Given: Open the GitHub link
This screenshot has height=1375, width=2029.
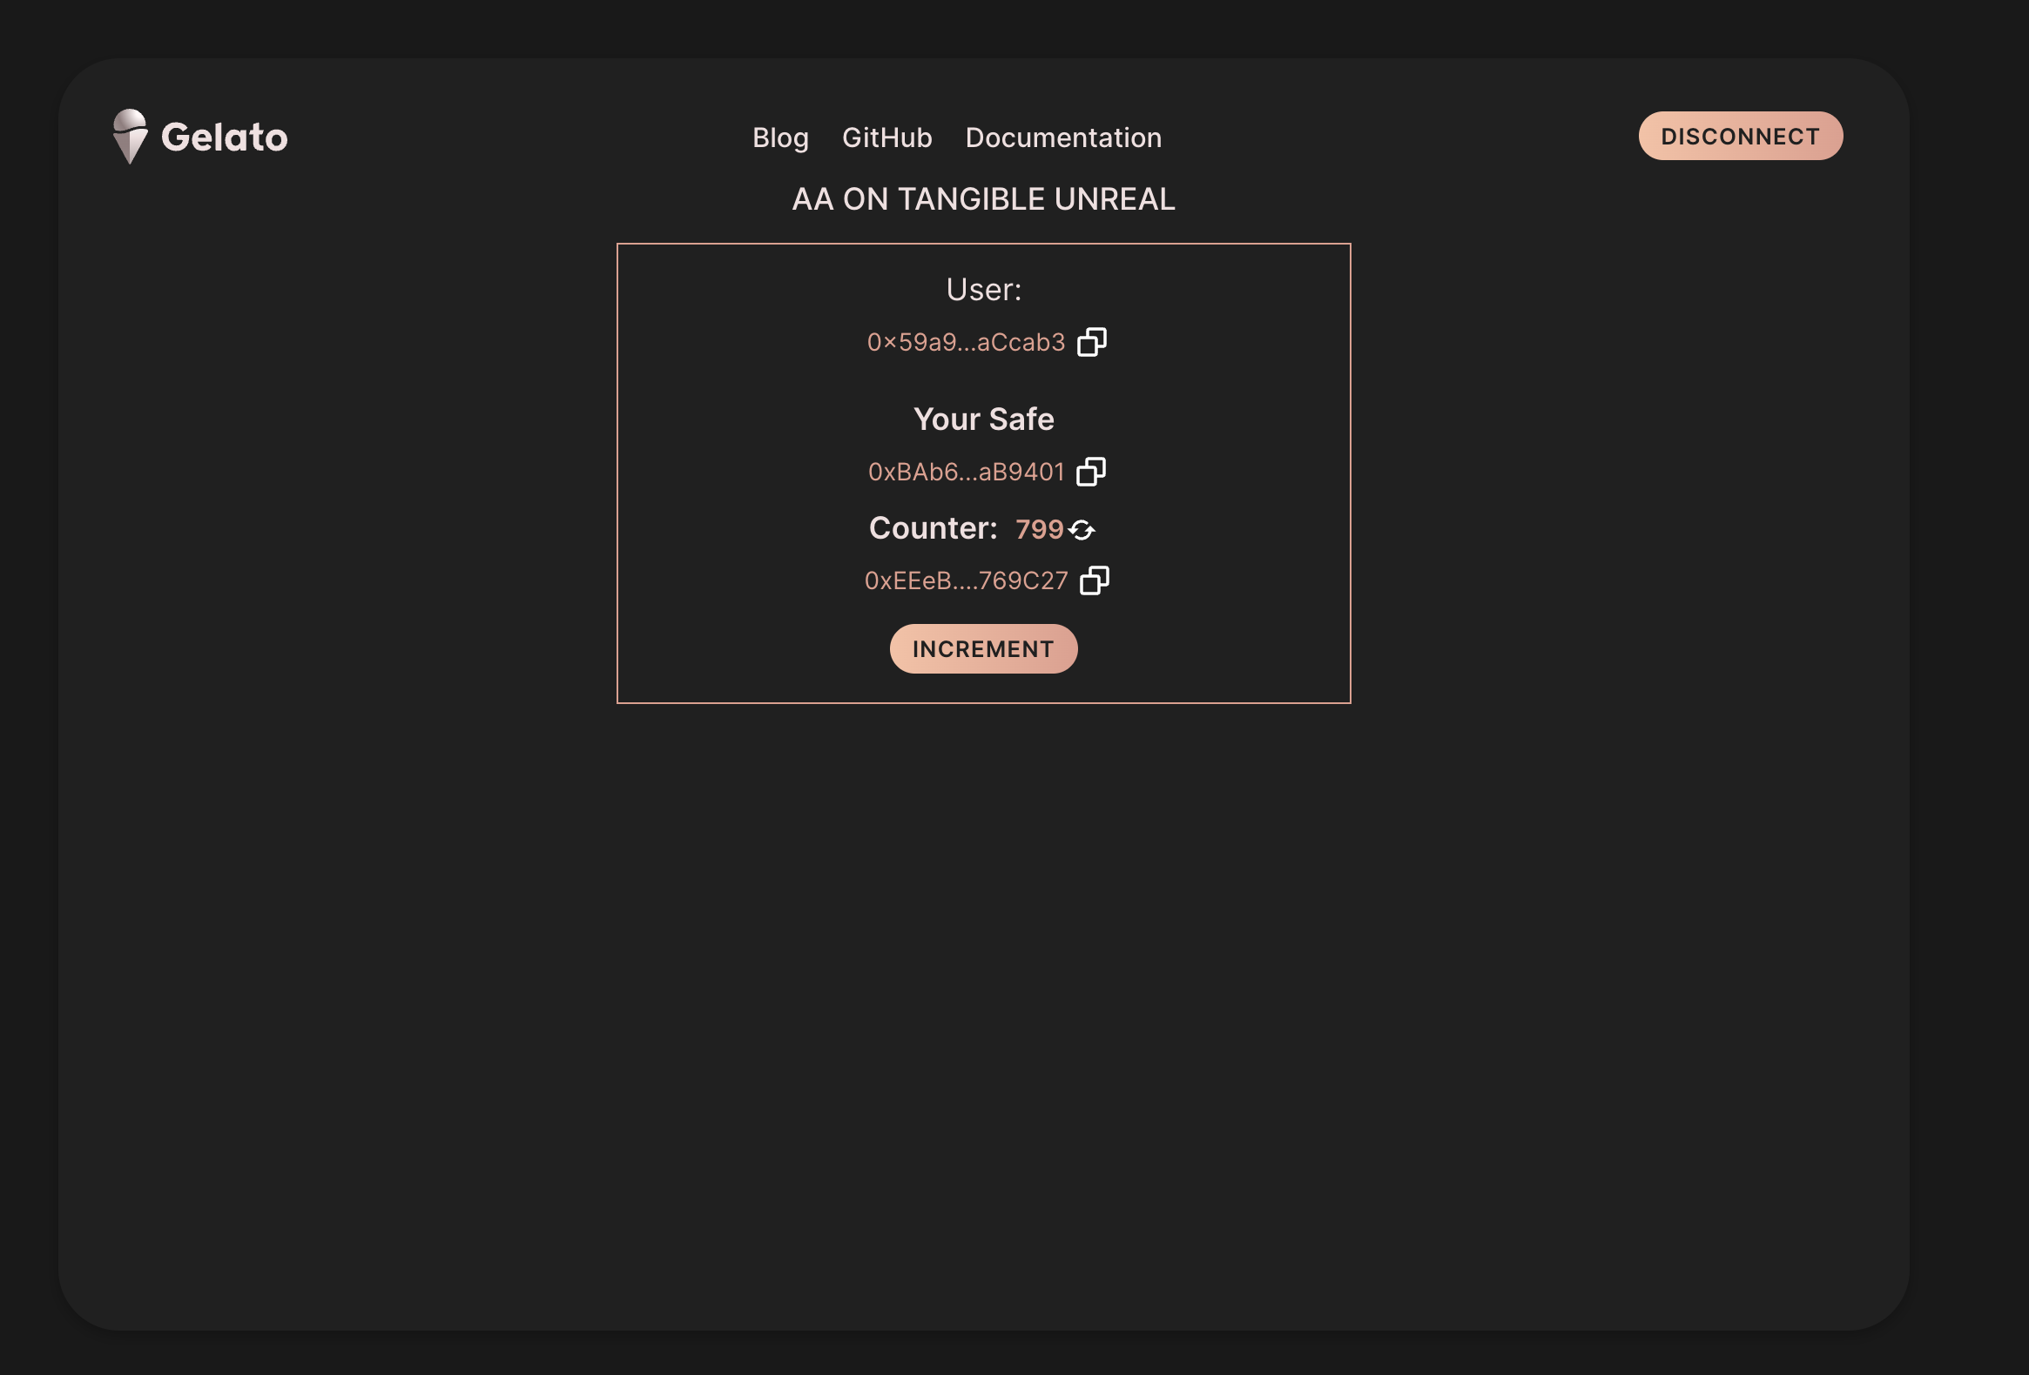Looking at the screenshot, I should pyautogui.click(x=886, y=137).
